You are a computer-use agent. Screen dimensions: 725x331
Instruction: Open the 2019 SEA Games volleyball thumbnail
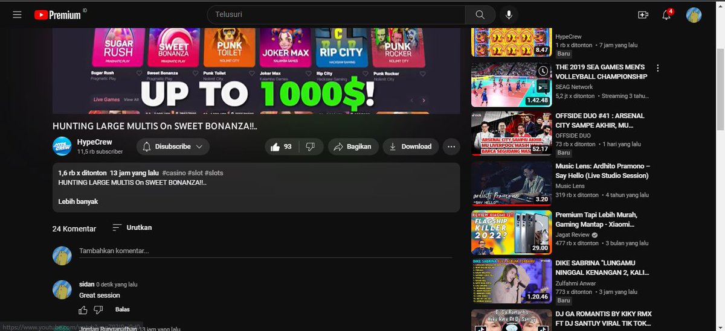pos(511,84)
